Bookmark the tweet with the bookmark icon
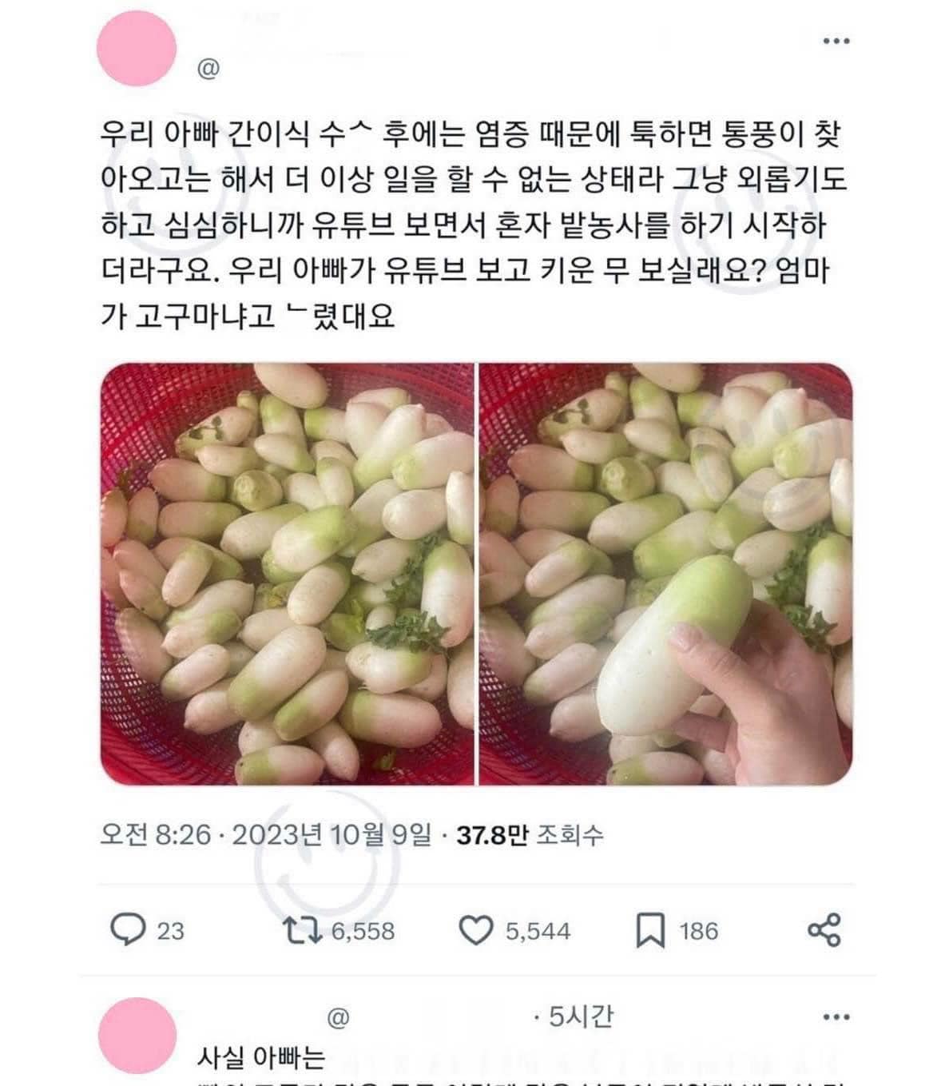 tap(649, 930)
